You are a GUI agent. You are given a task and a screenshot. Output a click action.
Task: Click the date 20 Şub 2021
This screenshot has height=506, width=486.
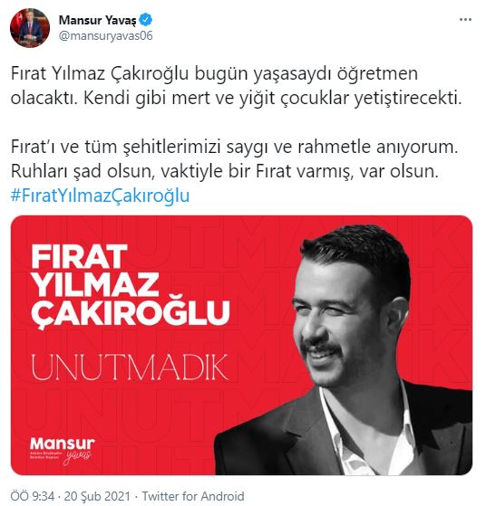(97, 496)
